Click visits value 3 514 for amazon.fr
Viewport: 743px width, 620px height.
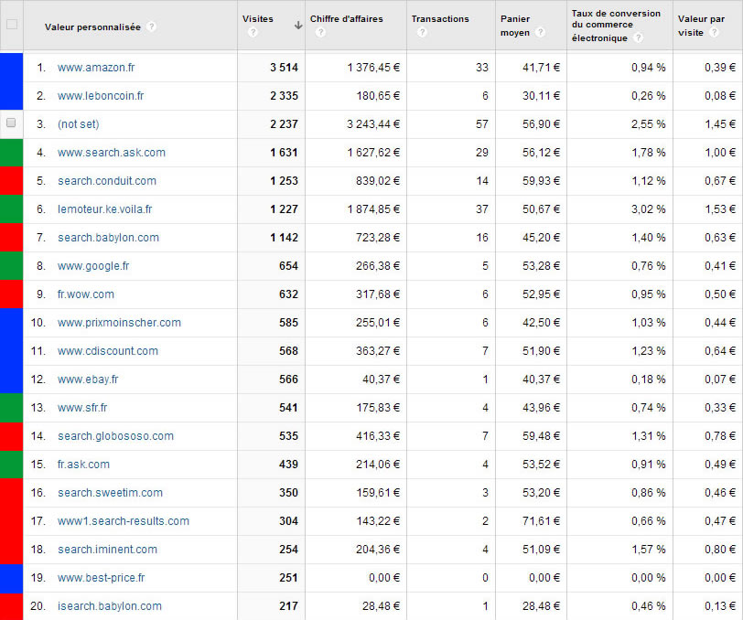(284, 68)
